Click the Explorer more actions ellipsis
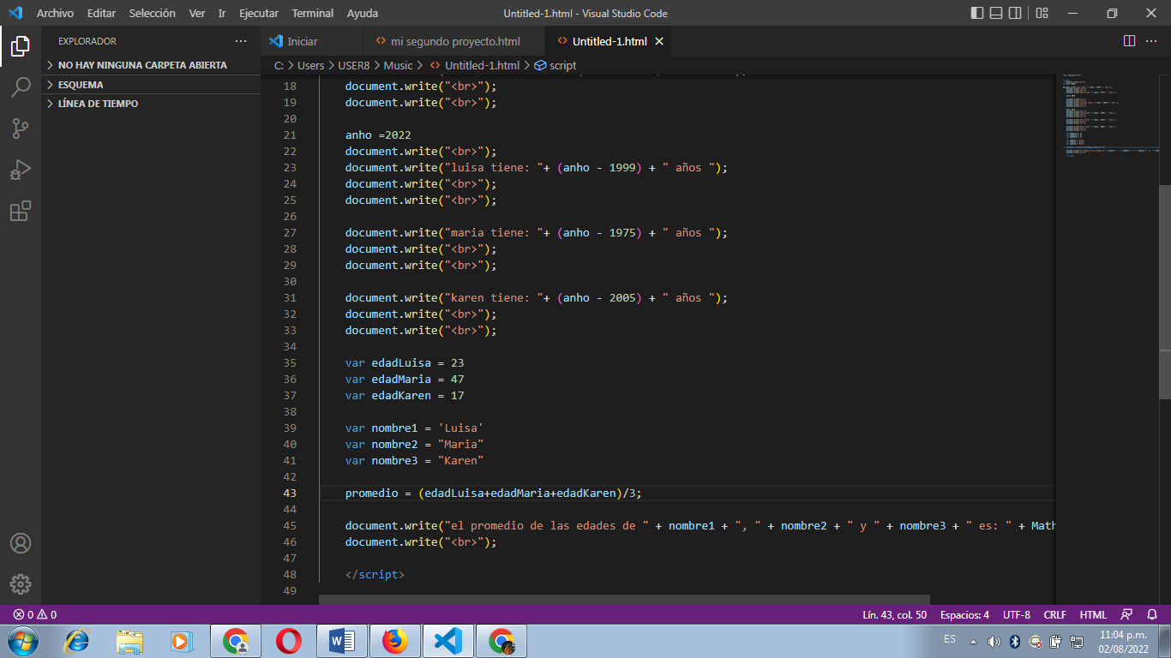The width and height of the screenshot is (1171, 658). (x=241, y=41)
